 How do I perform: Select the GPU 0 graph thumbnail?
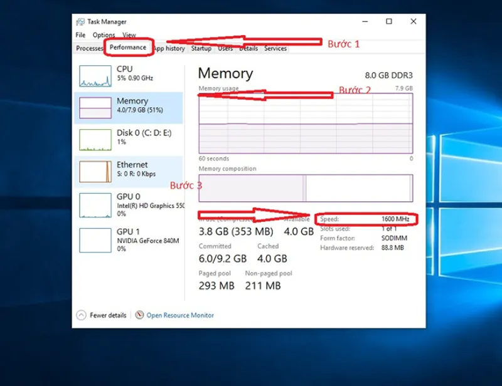point(95,206)
